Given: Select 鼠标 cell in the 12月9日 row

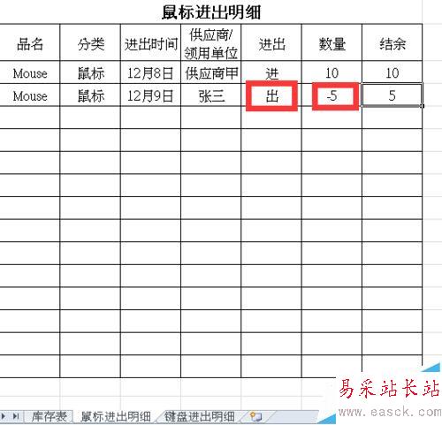Looking at the screenshot, I should click(90, 95).
